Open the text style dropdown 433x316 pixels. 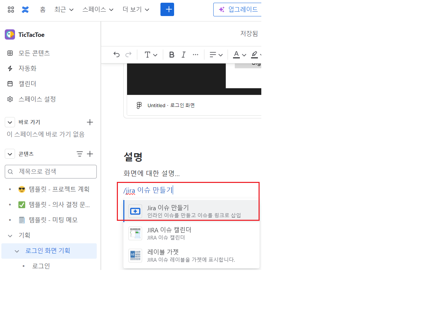[x=151, y=55]
